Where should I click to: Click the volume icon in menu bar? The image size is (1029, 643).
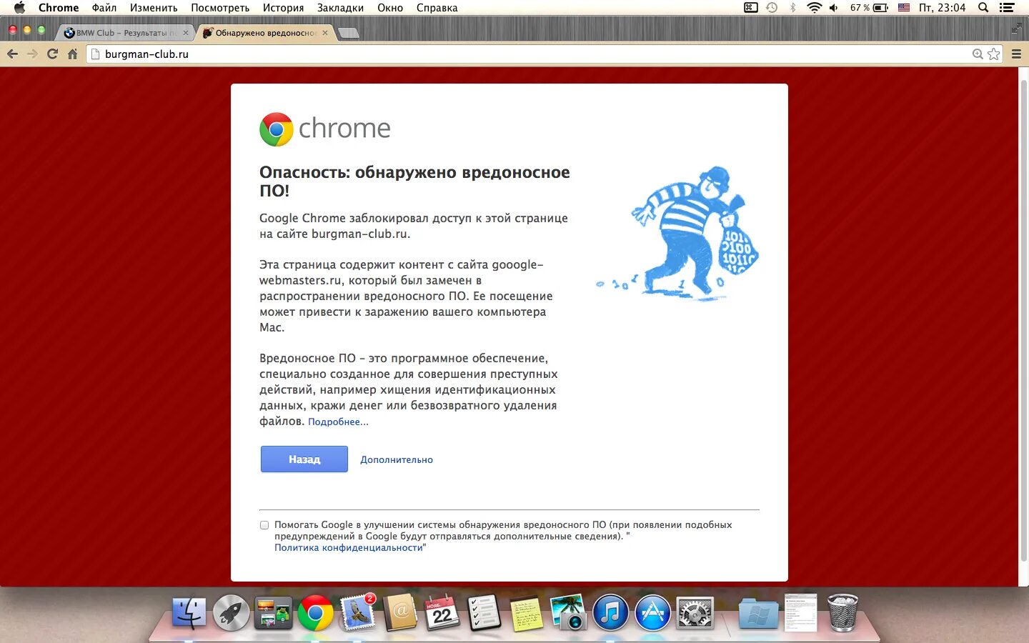[x=833, y=8]
